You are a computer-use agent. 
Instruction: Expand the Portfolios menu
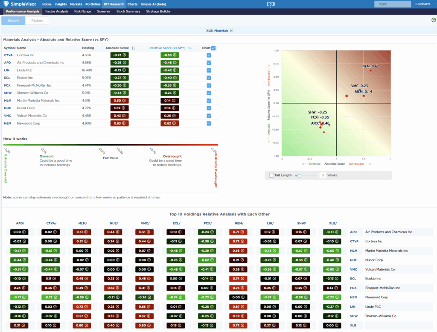coord(93,4)
